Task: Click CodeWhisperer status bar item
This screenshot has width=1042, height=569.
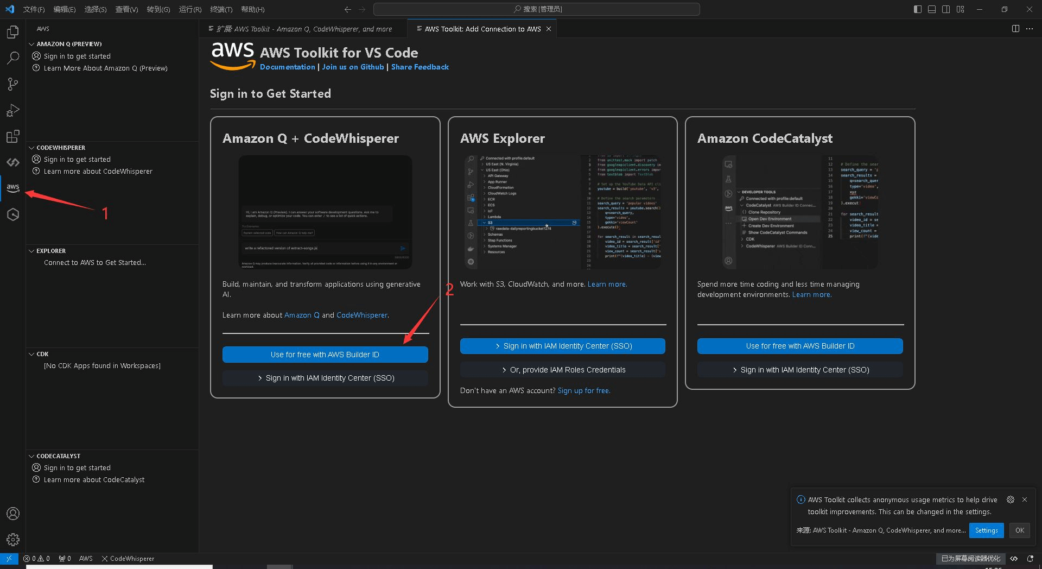Action: tap(128, 558)
